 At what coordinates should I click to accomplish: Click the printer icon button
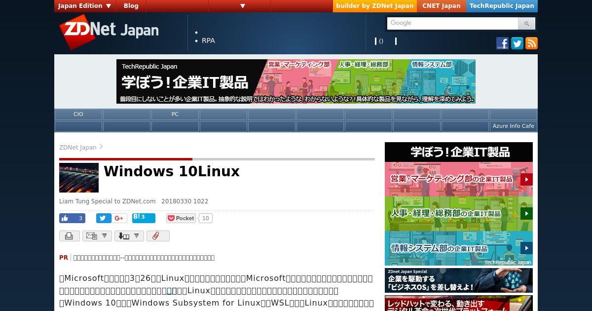tap(70, 236)
